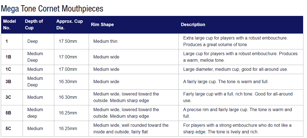Click the Mega Tone Cornet Mouthpieces heading
The width and height of the screenshot is (307, 138).
pyautogui.click(x=52, y=9)
